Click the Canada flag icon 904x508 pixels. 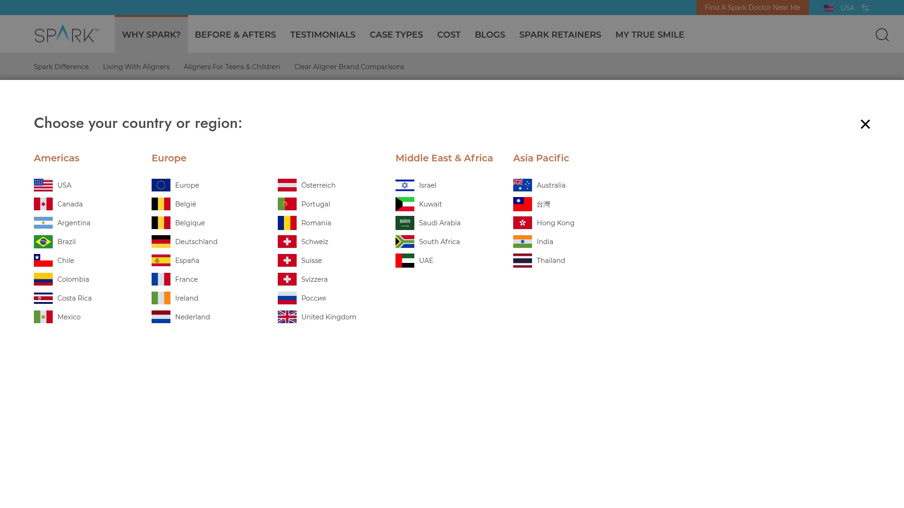click(43, 204)
